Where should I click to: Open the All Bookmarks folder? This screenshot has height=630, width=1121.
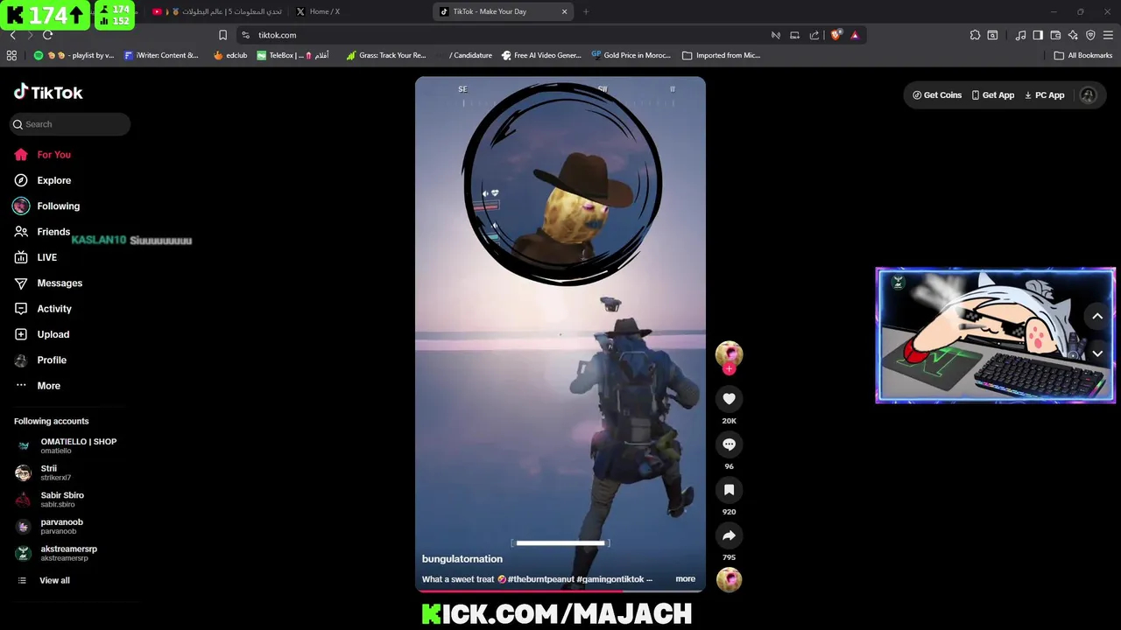click(1083, 55)
